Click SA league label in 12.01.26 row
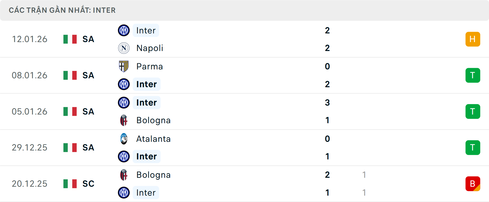This screenshot has width=489, height=202. [88, 39]
